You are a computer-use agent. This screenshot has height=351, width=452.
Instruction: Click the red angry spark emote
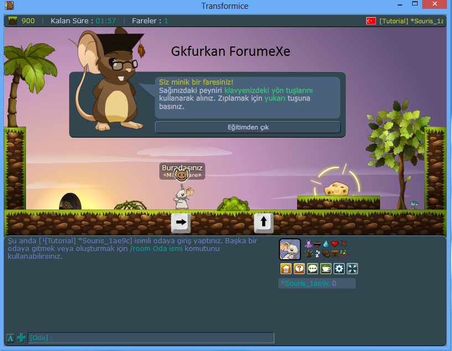[344, 244]
